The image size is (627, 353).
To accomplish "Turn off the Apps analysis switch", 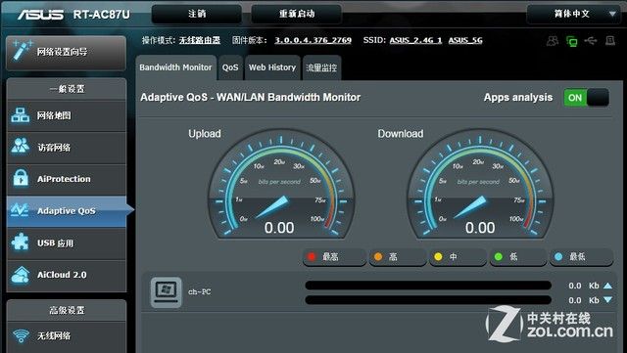I will pos(586,98).
